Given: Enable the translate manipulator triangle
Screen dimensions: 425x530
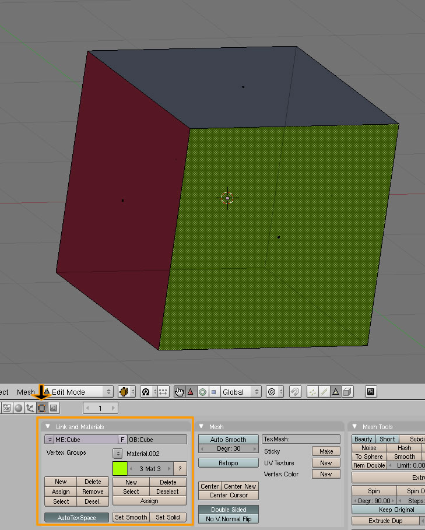Looking at the screenshot, I should coord(191,392).
